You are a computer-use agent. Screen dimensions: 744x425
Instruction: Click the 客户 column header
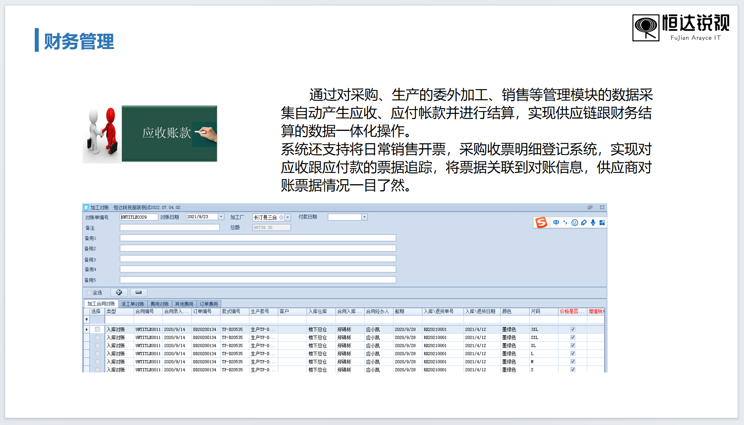(x=292, y=312)
